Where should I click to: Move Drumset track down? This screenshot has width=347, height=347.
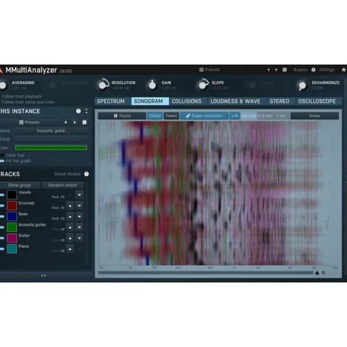point(79,206)
